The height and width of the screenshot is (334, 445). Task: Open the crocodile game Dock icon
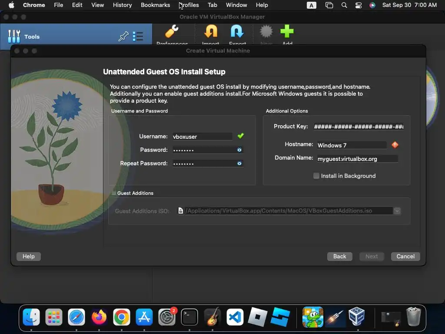tap(313, 317)
